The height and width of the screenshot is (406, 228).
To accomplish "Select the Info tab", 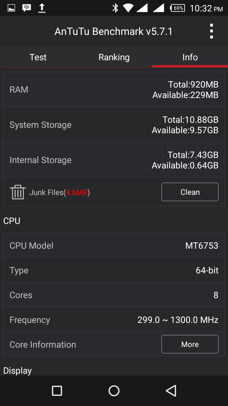I will pos(190,57).
